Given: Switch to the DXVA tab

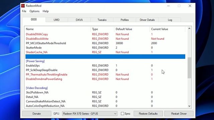Looking at the screenshot, I should point(79,20).
